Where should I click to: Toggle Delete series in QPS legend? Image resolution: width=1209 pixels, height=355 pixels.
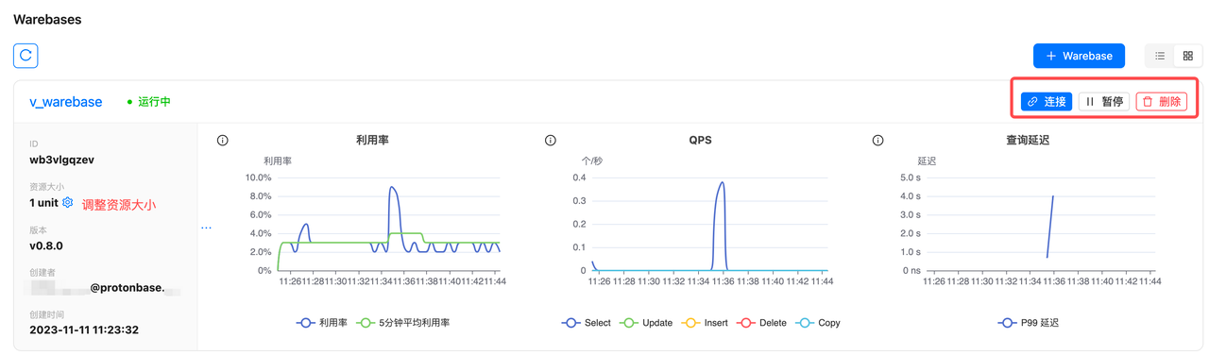(x=762, y=323)
